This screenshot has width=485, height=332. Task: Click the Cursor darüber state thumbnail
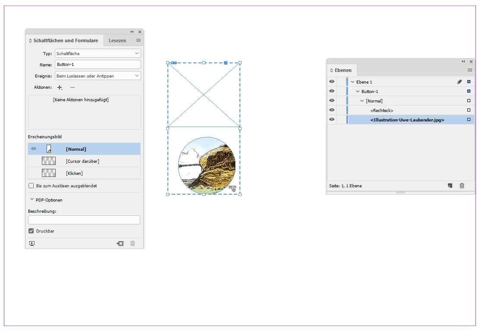(x=49, y=161)
